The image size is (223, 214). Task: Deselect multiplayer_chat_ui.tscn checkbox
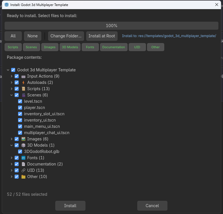pos(20,133)
